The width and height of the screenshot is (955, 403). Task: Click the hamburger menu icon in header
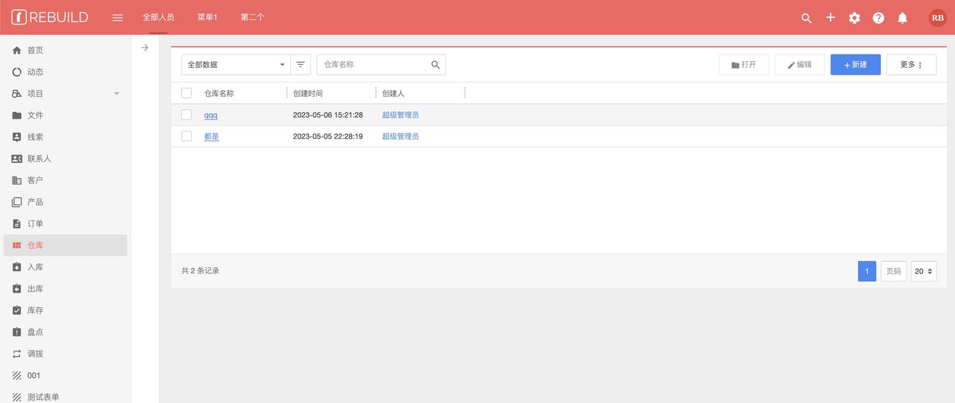pyautogui.click(x=117, y=17)
